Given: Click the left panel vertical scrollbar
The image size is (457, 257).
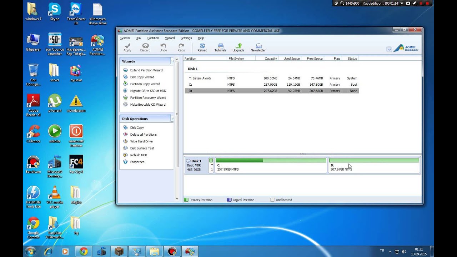Looking at the screenshot, I should [177, 114].
